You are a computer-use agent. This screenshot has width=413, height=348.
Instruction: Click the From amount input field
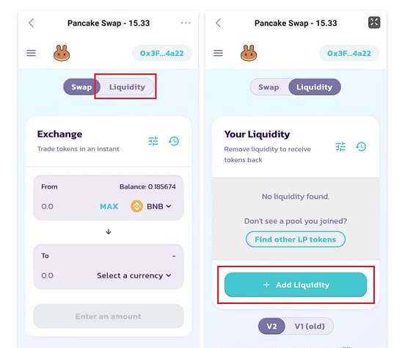[66, 206]
